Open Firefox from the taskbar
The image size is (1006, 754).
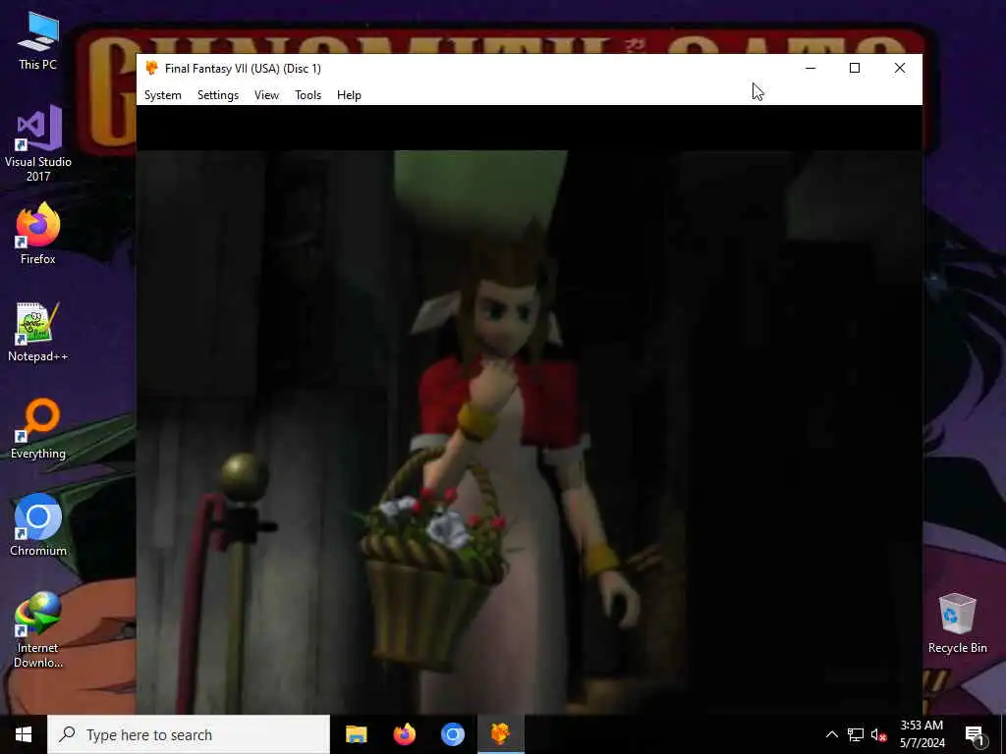coord(404,734)
